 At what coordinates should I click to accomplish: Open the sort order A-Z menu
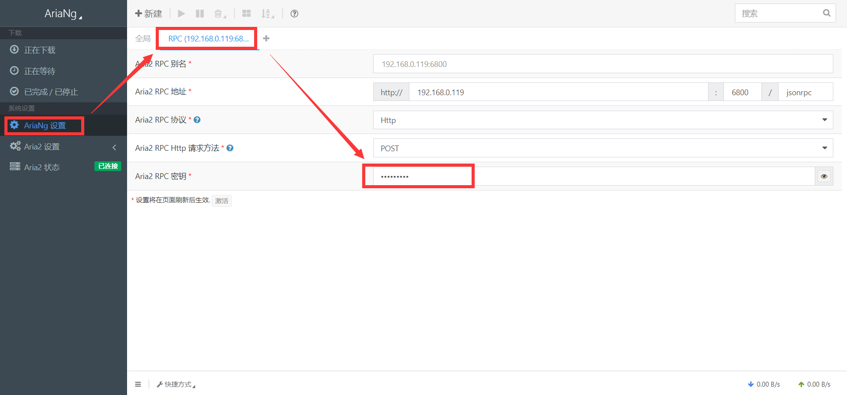coord(267,14)
